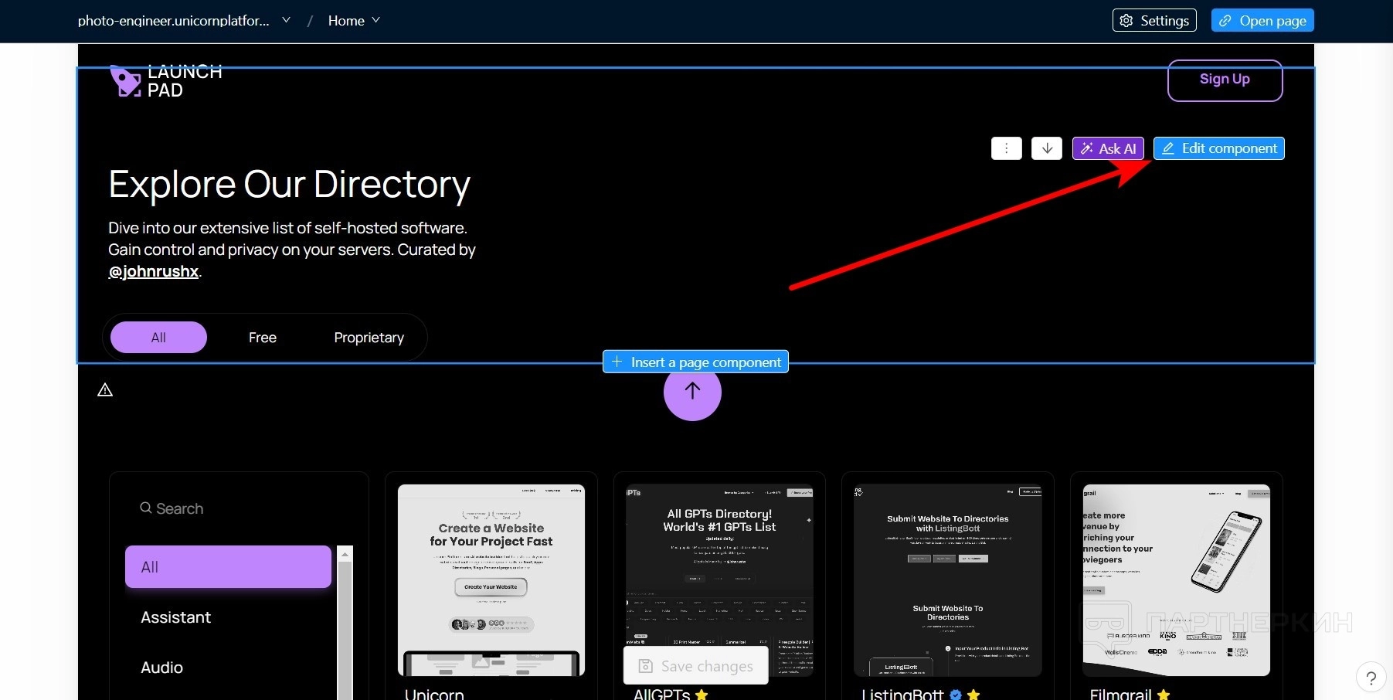Image resolution: width=1393 pixels, height=700 pixels.
Task: Open the Unicorn website thumbnail
Action: (491, 580)
